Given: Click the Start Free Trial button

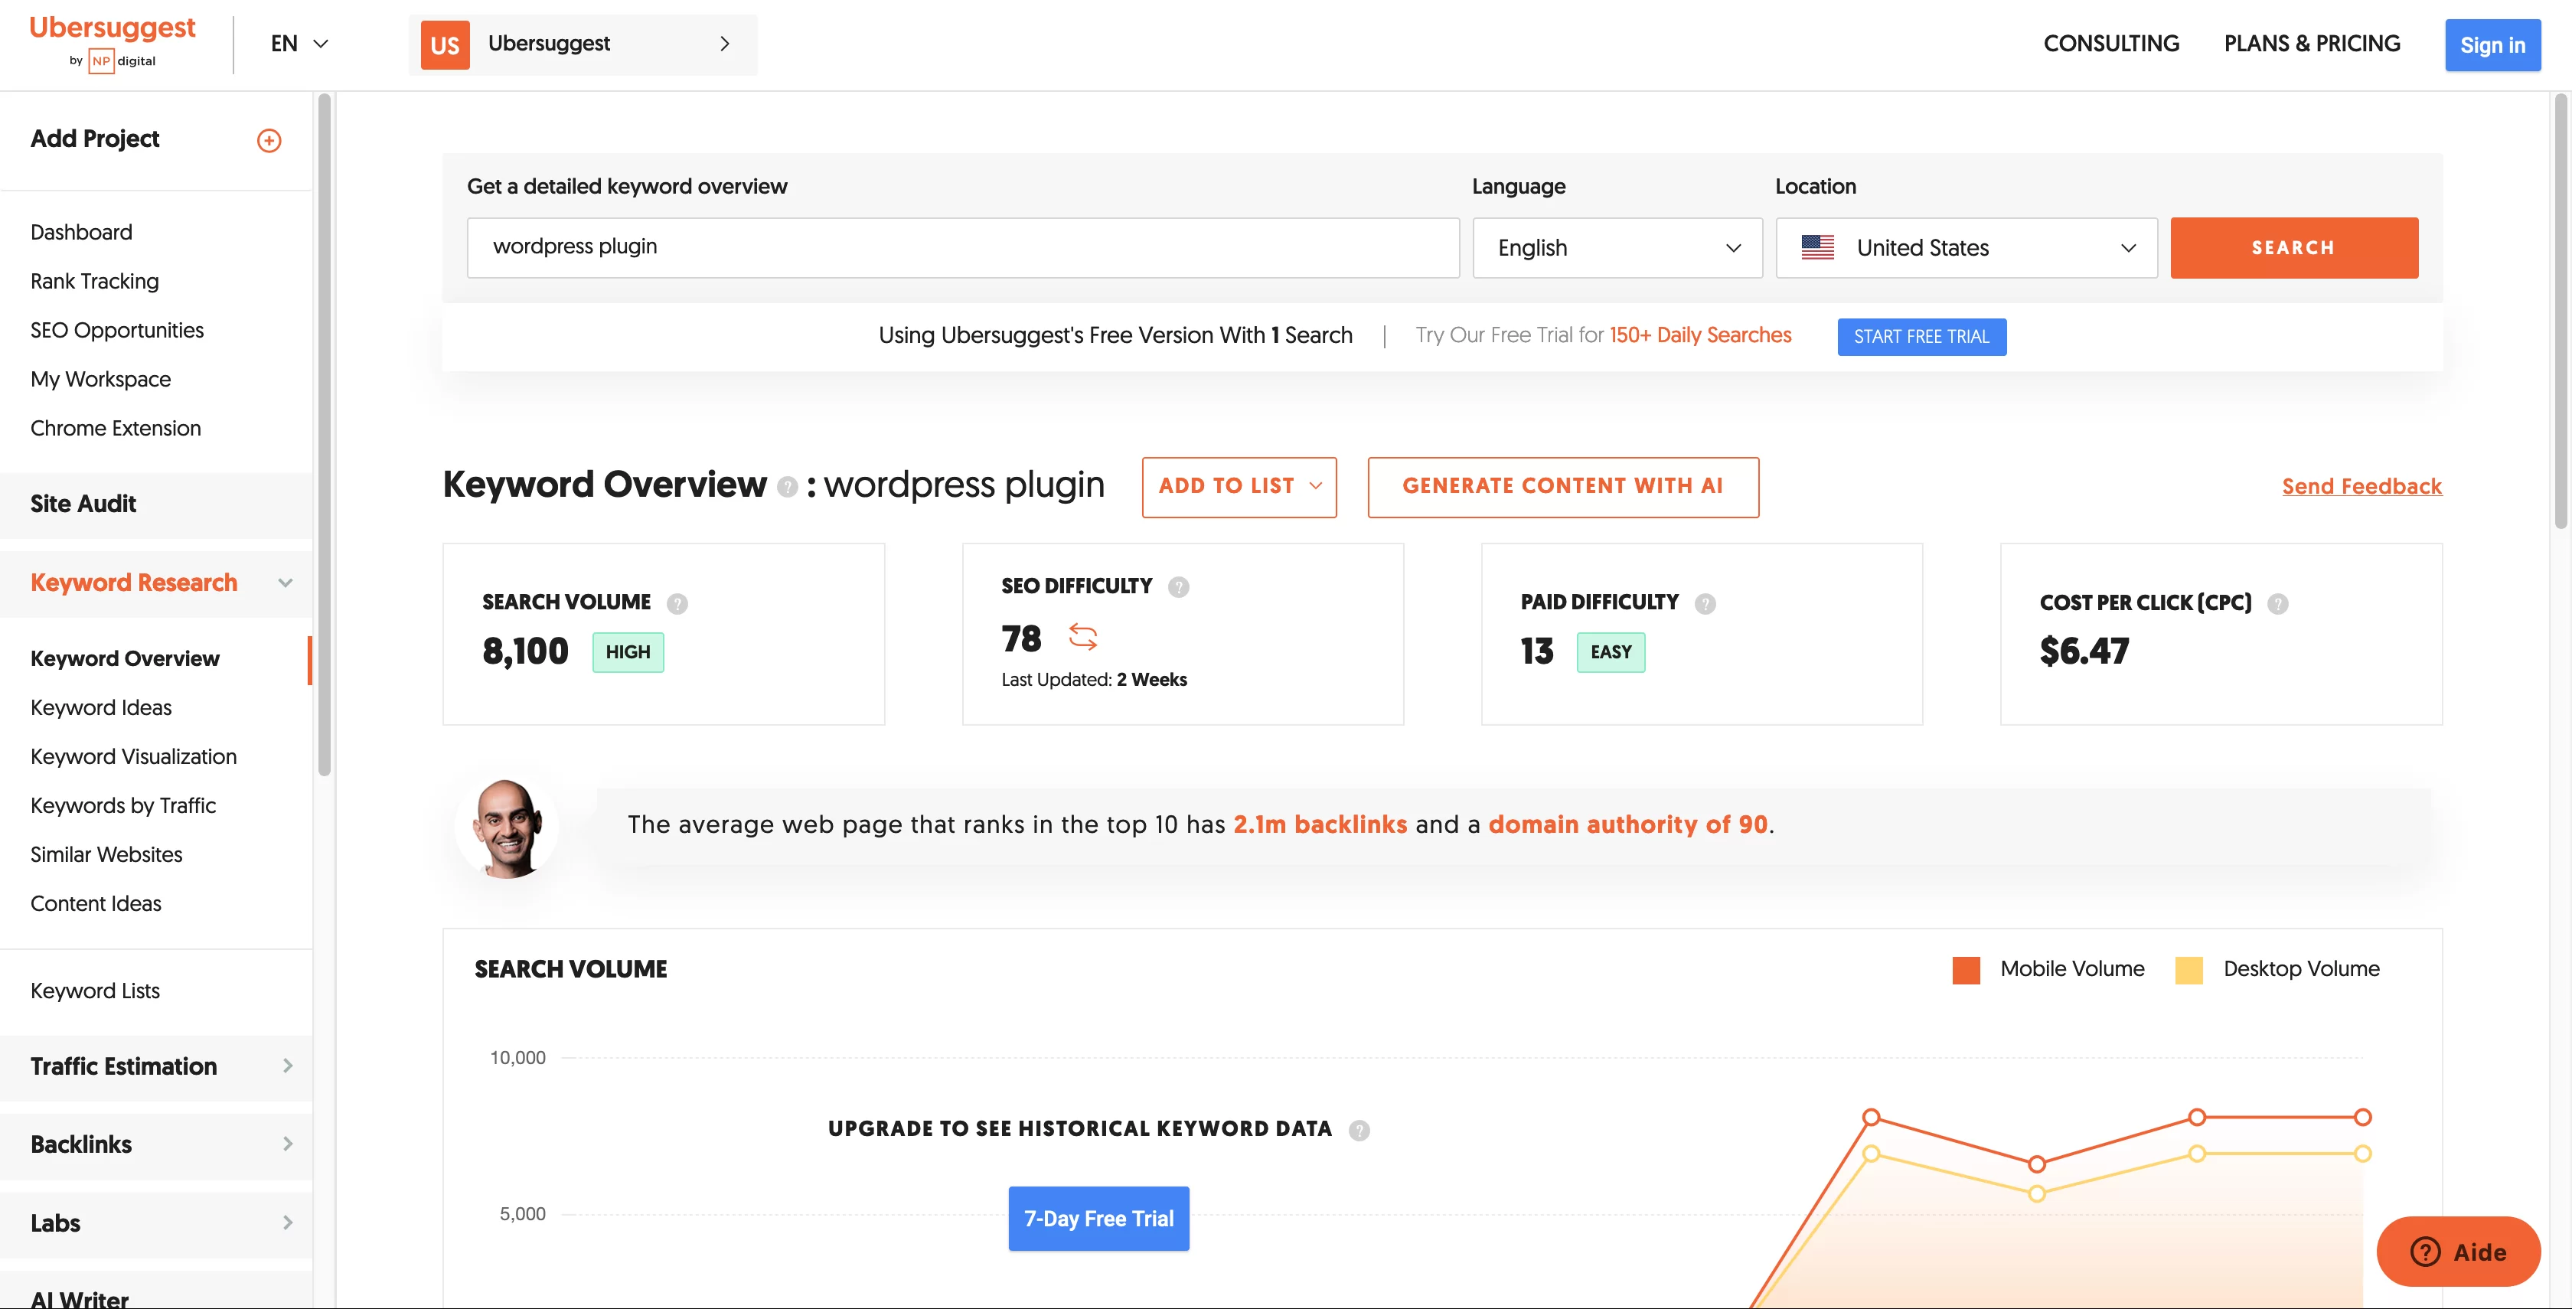Looking at the screenshot, I should point(1921,335).
